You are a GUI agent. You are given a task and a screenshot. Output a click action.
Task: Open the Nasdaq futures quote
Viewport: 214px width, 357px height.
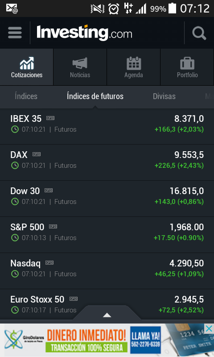107,271
